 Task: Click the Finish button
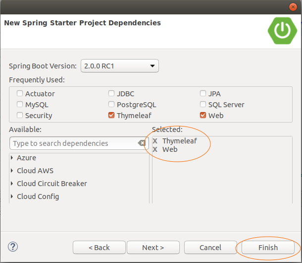pyautogui.click(x=268, y=247)
